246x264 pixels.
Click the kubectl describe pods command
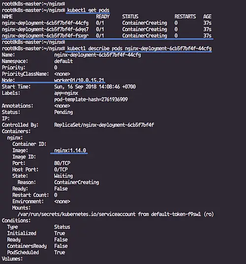coord(139,49)
